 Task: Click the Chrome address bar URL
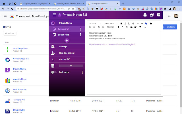[x=43, y=9]
